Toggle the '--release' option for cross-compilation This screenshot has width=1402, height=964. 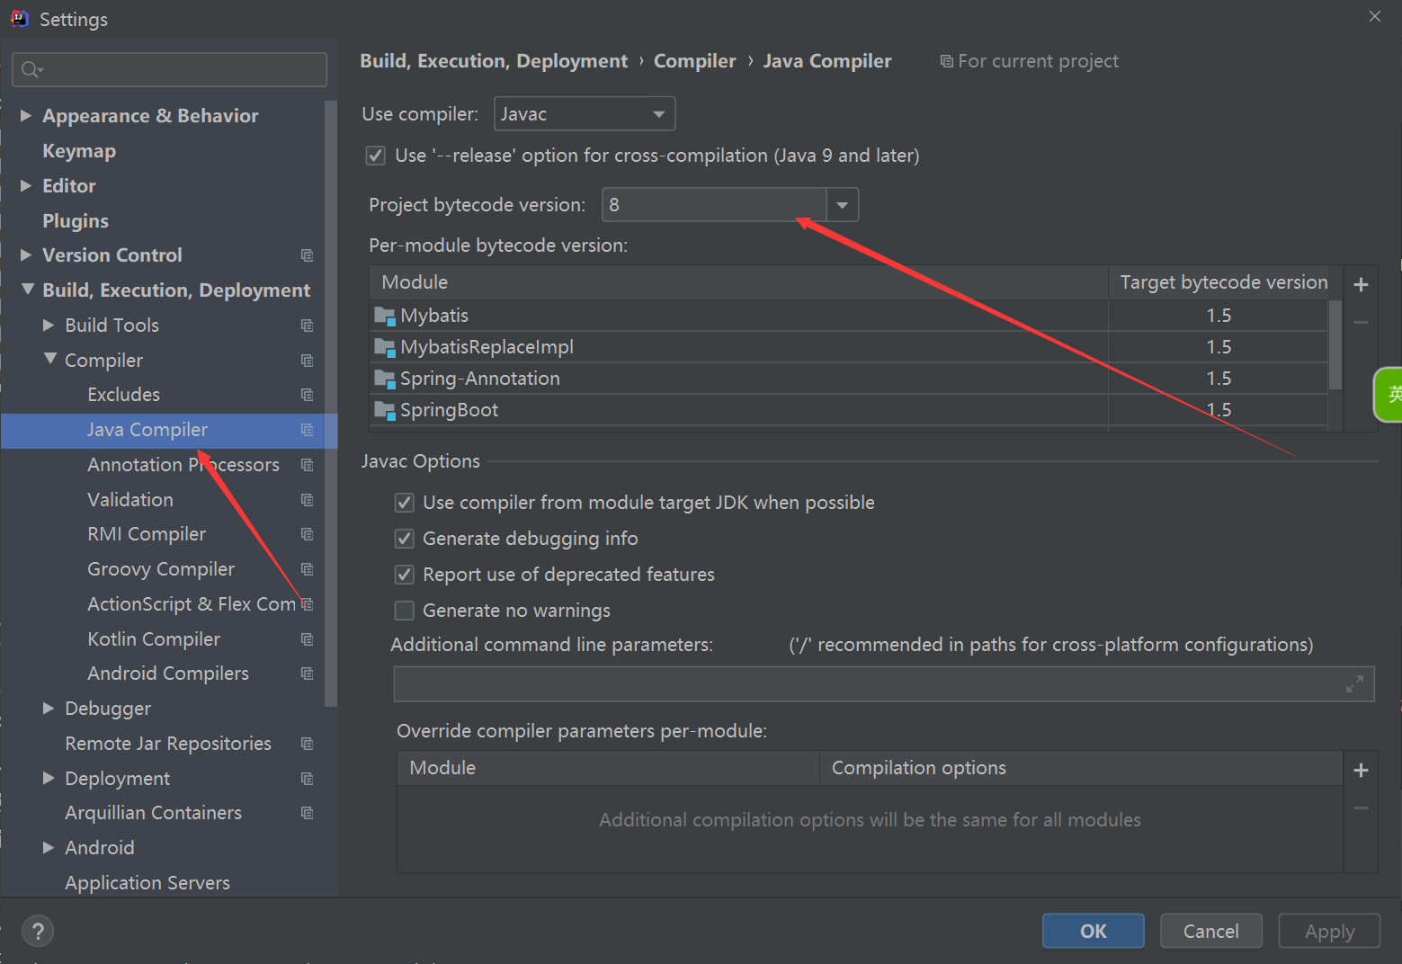coord(376,156)
